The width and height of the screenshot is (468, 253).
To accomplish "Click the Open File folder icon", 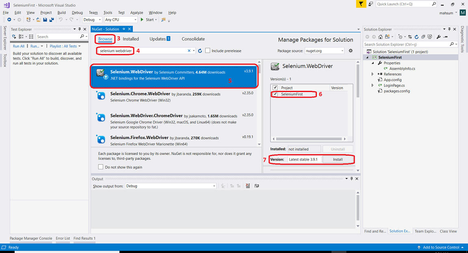I will pos(38,20).
